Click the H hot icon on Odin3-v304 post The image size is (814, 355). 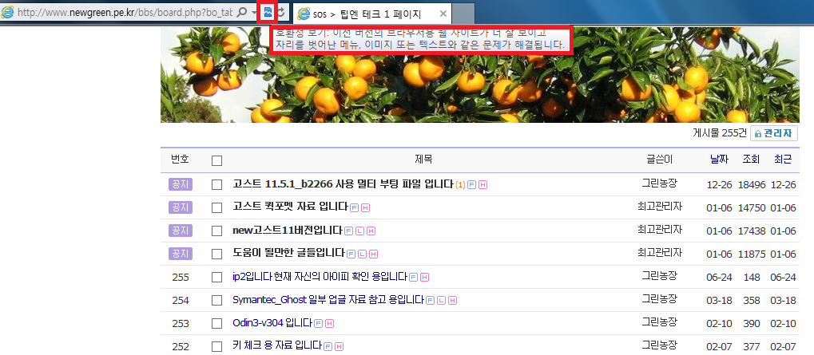[330, 323]
